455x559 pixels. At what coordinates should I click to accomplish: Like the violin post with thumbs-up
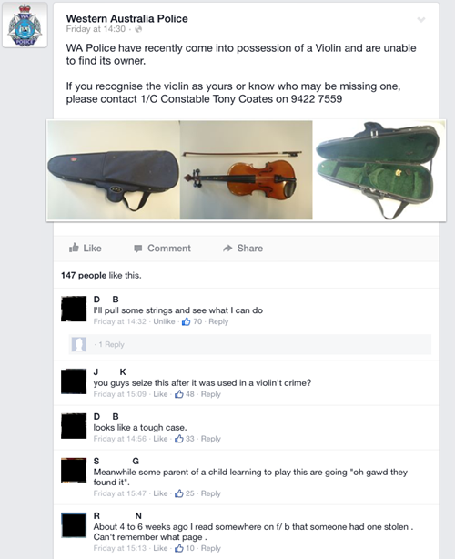point(86,249)
